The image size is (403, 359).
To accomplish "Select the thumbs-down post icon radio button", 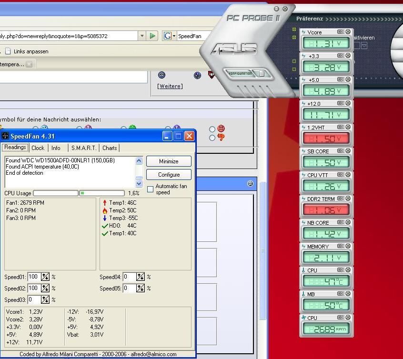I will 212,138.
